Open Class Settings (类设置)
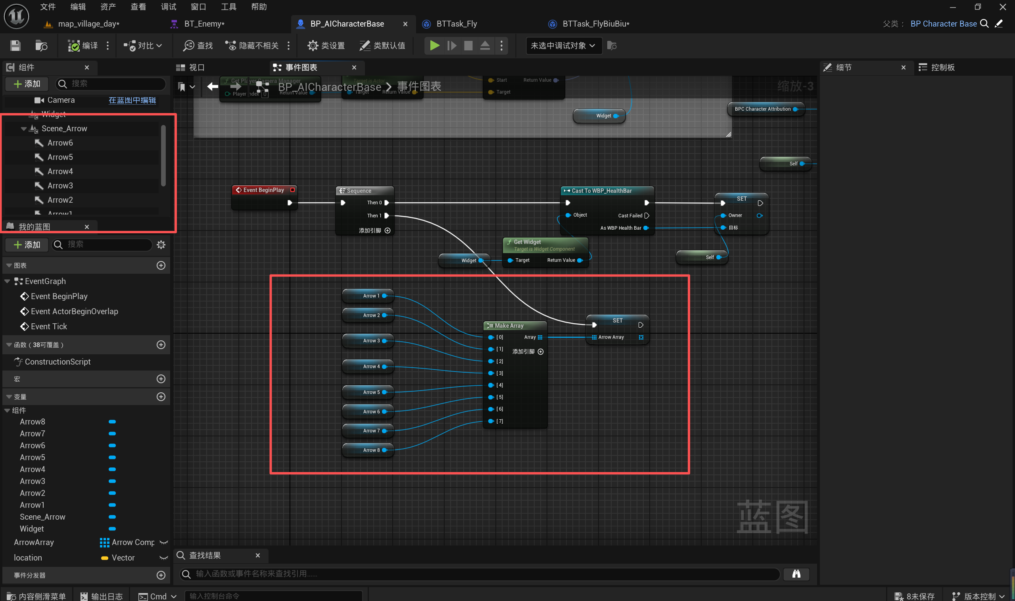The image size is (1015, 601). 326,46
